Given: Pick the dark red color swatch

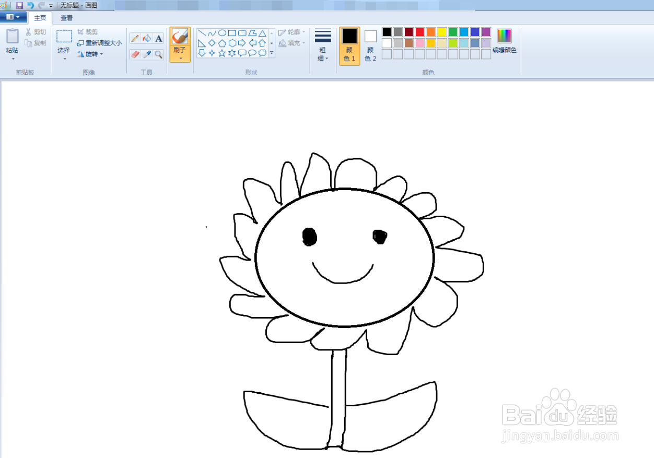Looking at the screenshot, I should (x=409, y=32).
